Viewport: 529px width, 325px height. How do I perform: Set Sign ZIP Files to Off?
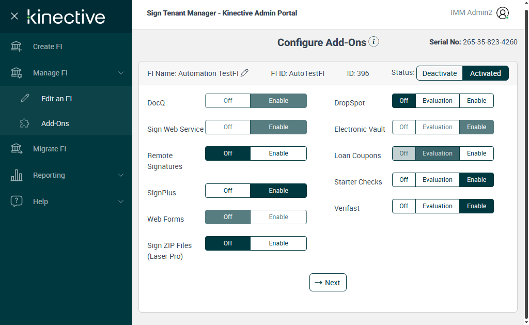point(228,243)
